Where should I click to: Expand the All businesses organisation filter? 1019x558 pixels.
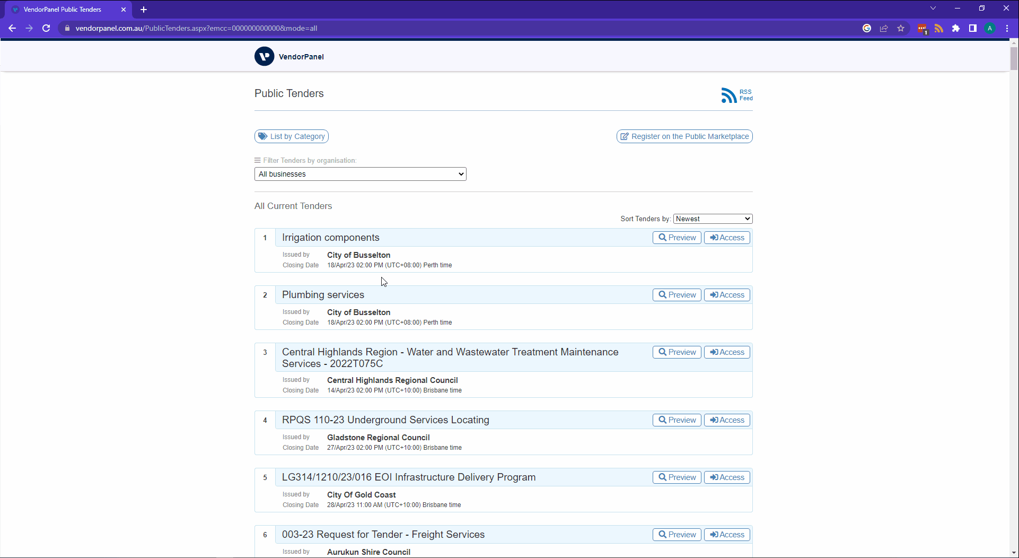click(x=361, y=174)
